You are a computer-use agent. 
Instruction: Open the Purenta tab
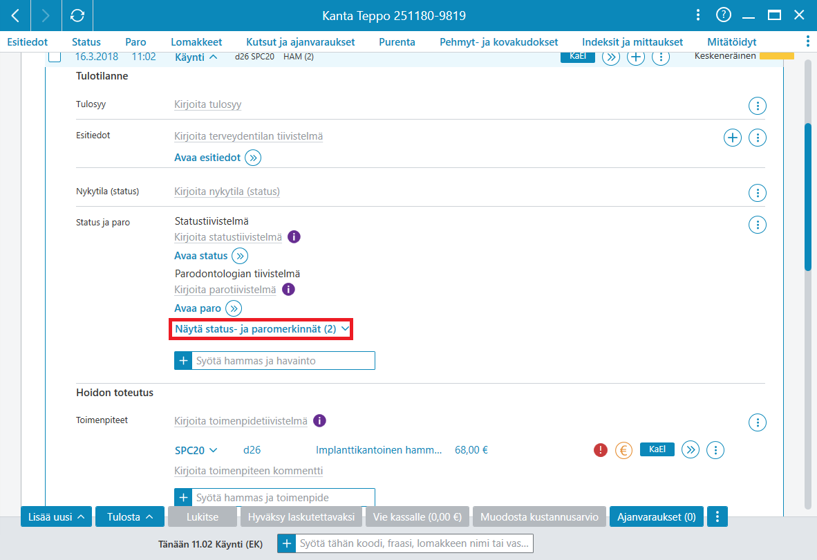tap(397, 41)
